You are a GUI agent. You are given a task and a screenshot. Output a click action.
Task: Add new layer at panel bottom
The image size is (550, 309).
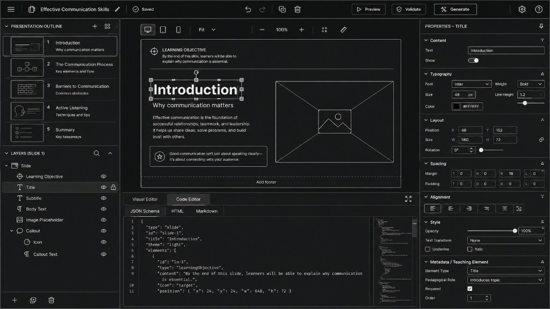point(15,300)
